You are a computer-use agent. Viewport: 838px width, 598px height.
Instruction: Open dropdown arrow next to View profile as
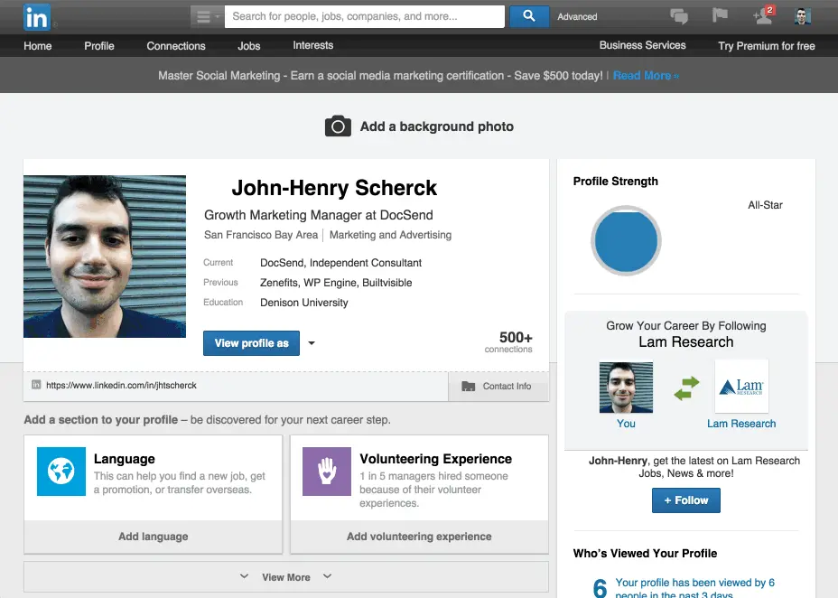coord(312,343)
